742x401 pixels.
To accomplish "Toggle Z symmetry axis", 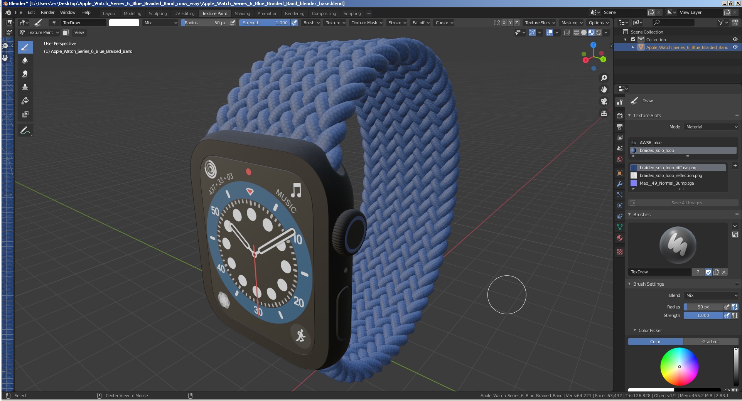I will 517,23.
